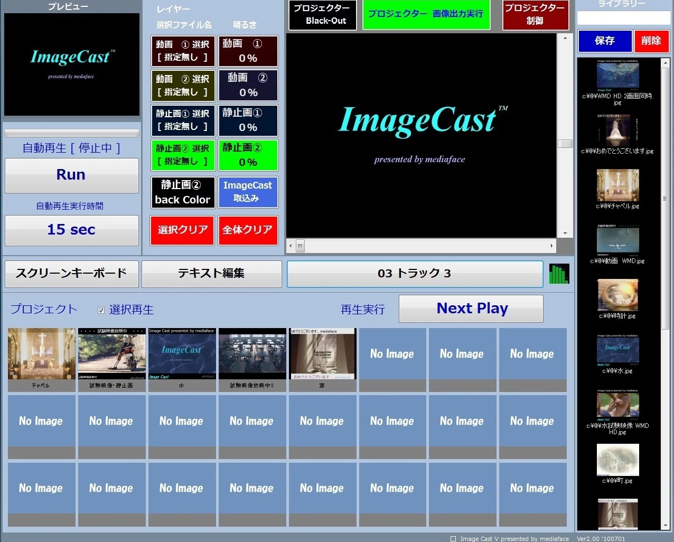
Task: Click the 15 sec auto-play time button
Action: point(72,230)
